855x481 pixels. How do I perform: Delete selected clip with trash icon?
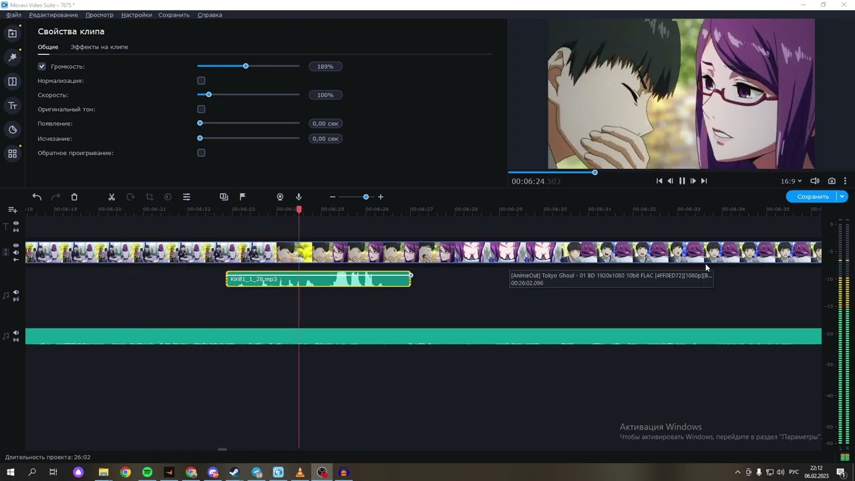(x=74, y=197)
